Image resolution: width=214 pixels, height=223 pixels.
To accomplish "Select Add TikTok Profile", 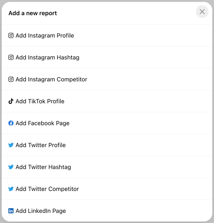I will (107, 101).
